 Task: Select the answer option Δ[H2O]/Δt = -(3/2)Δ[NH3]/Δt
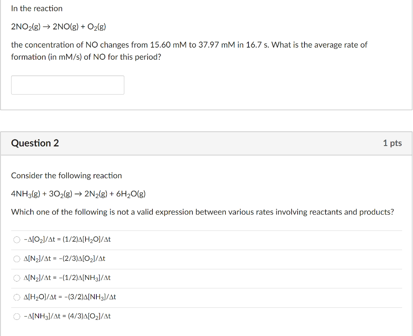point(17,297)
